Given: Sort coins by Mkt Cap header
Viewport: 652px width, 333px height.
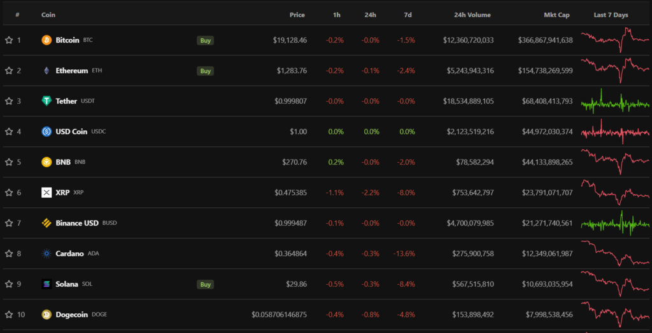Looking at the screenshot, I should [556, 15].
